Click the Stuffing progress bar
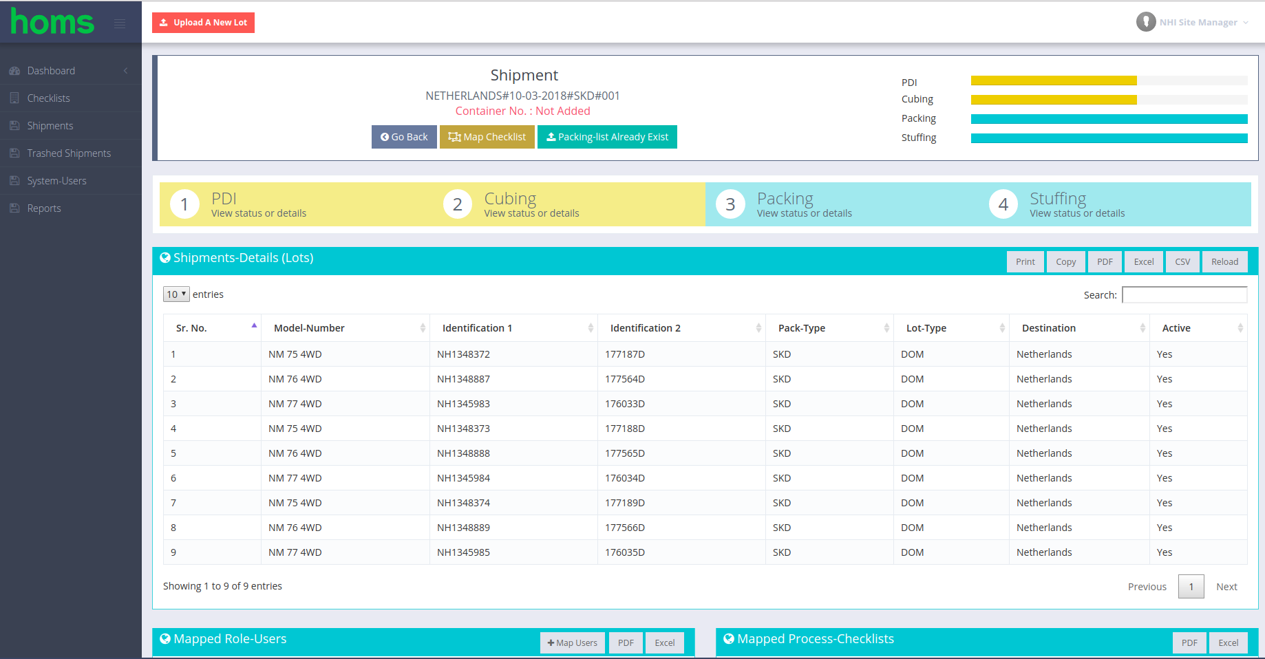This screenshot has height=659, width=1265. click(x=1109, y=138)
